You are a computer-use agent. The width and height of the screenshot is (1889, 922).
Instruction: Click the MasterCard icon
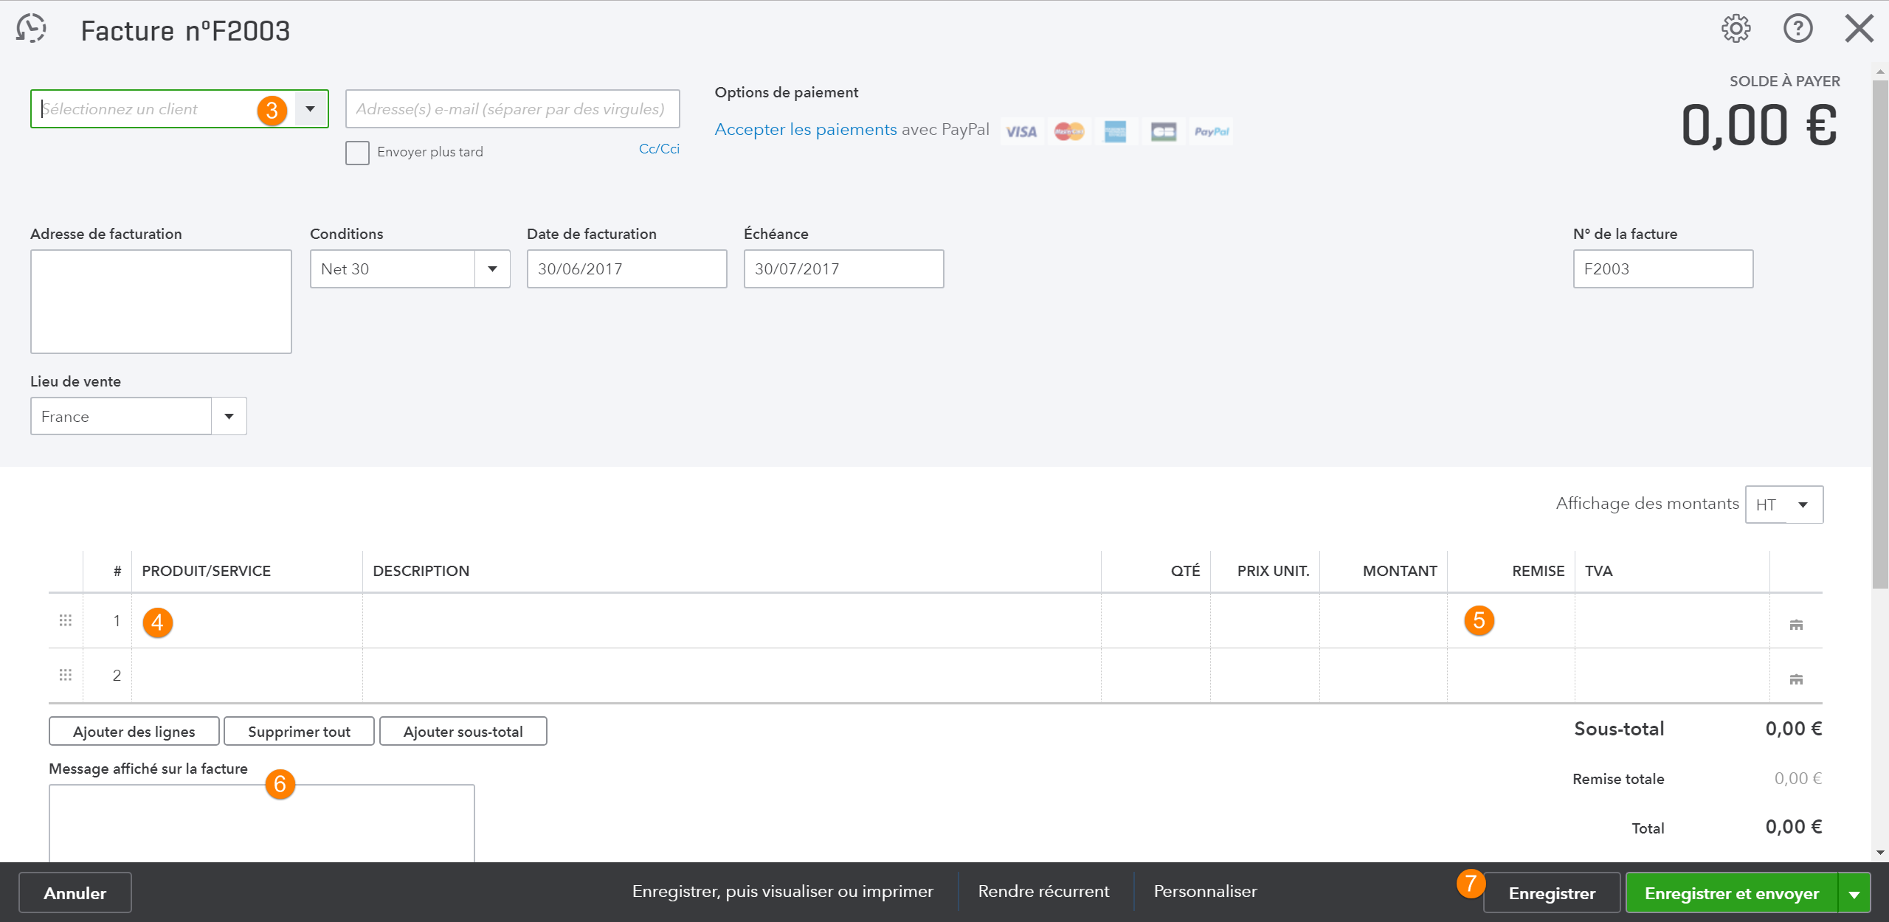tap(1069, 132)
